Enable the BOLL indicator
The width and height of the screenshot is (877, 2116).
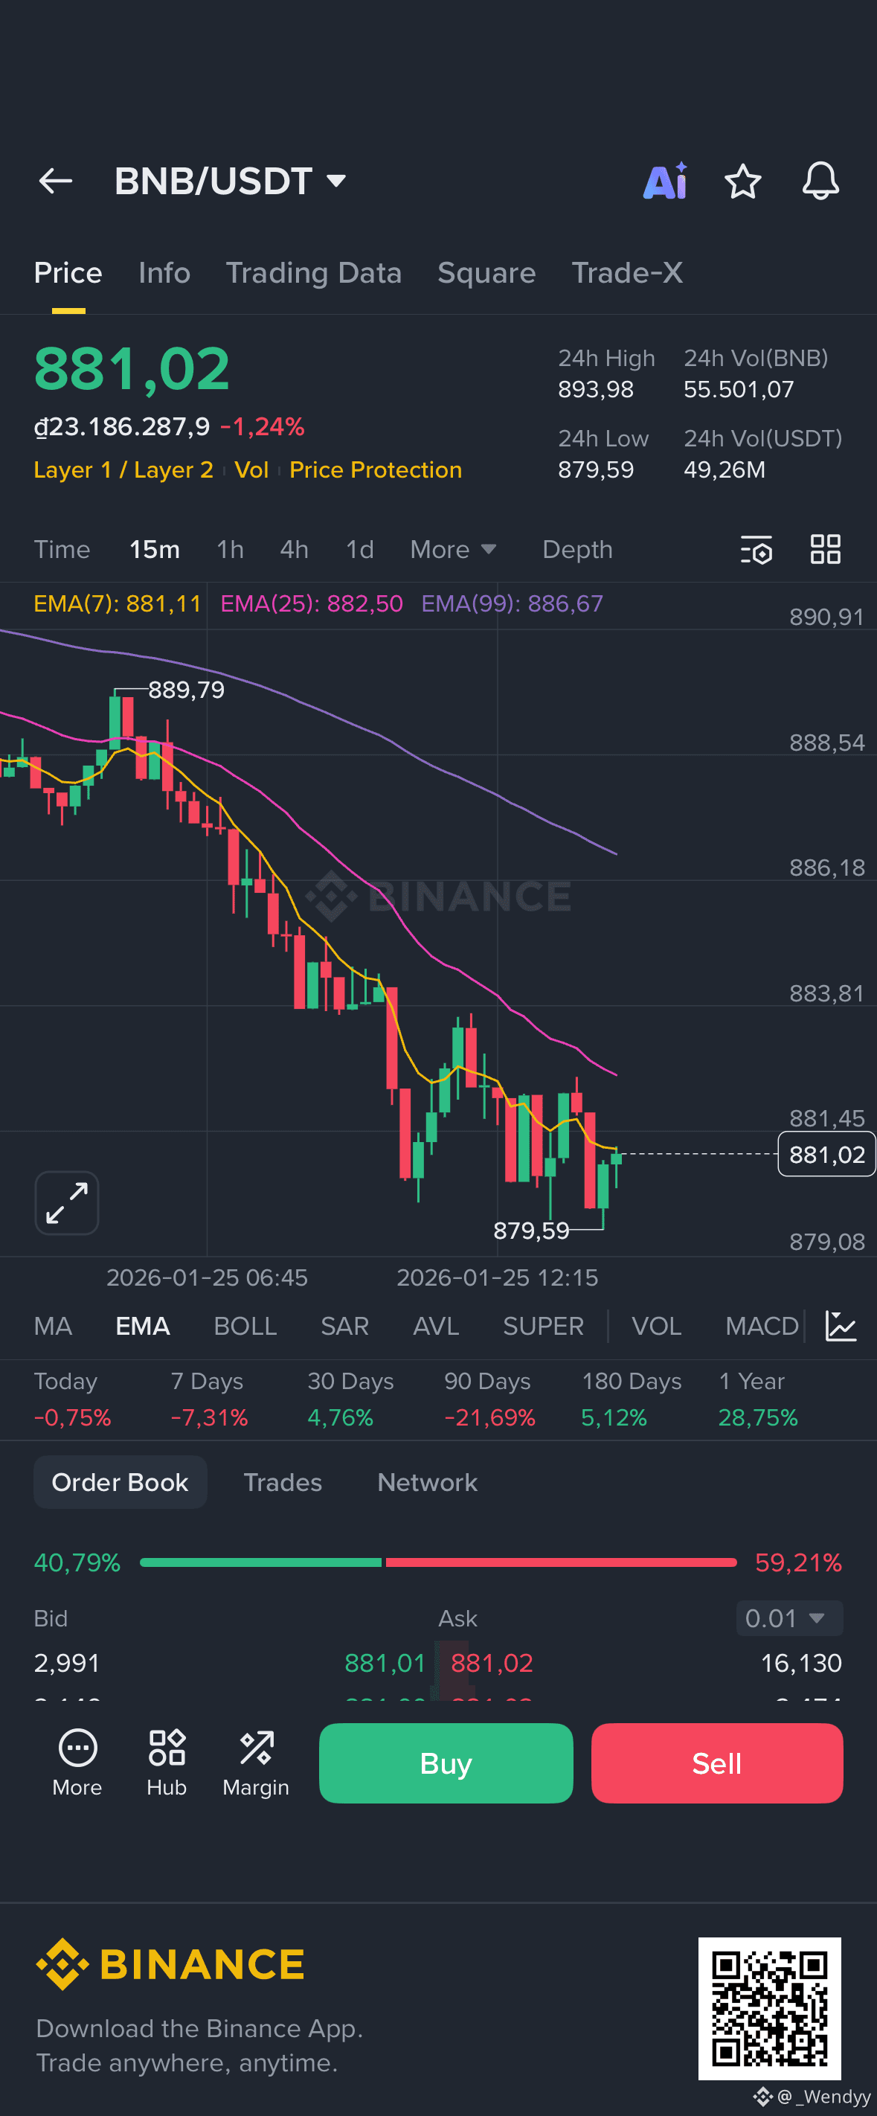(x=245, y=1326)
